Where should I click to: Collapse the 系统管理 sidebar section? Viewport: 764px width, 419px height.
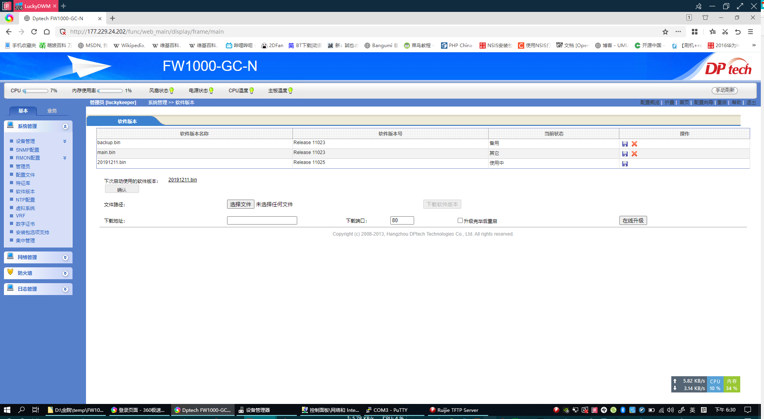point(65,126)
